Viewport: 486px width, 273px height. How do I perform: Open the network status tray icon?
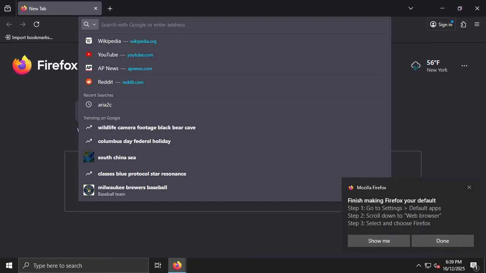428,265
